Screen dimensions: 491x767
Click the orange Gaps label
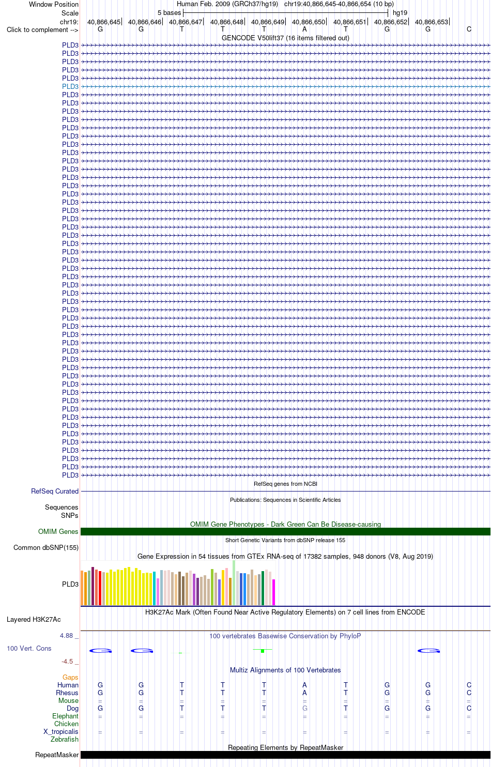tap(70, 677)
